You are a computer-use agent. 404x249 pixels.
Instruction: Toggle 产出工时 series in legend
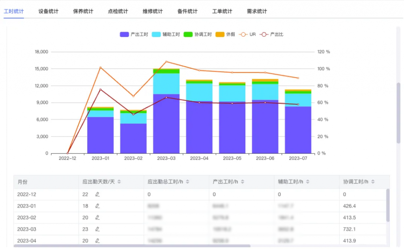[x=134, y=34]
